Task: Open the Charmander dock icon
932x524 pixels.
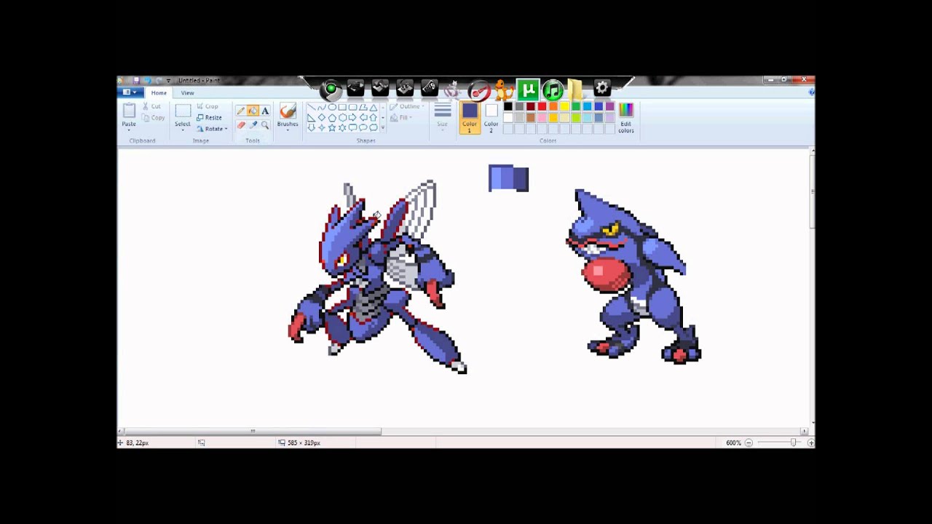Action: [504, 90]
